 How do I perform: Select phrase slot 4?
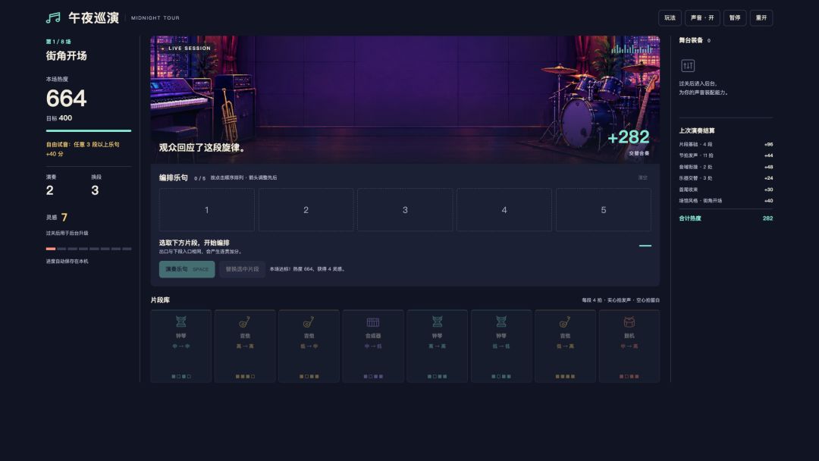(x=504, y=210)
